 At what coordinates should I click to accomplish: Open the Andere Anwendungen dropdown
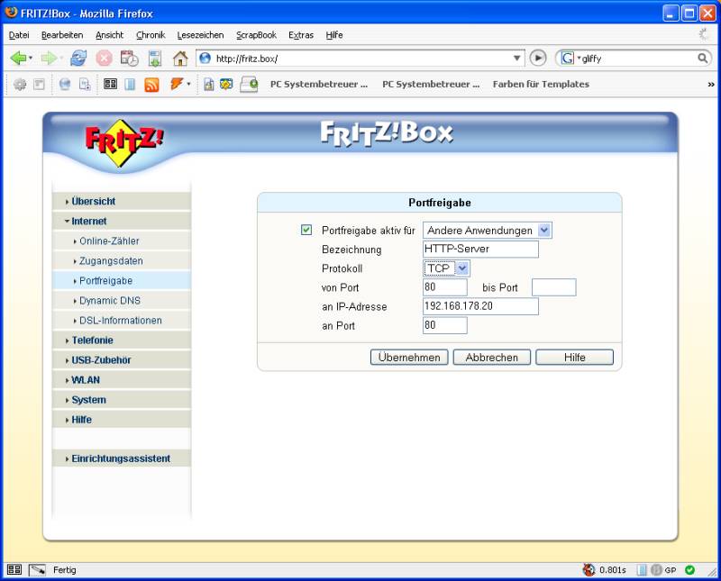click(488, 231)
